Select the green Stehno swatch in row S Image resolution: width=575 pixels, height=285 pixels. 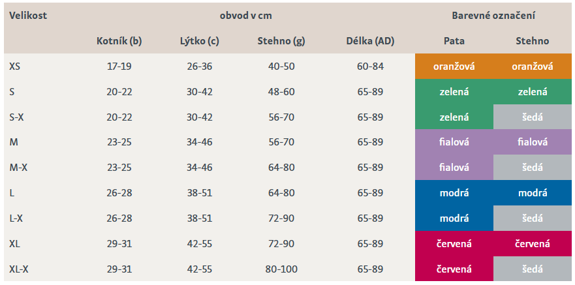click(x=533, y=92)
